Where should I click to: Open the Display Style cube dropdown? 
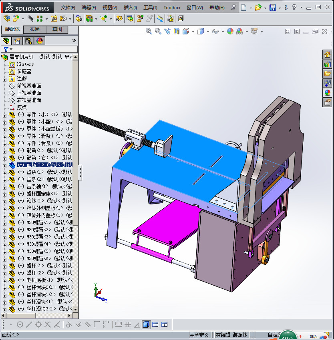point(208,32)
